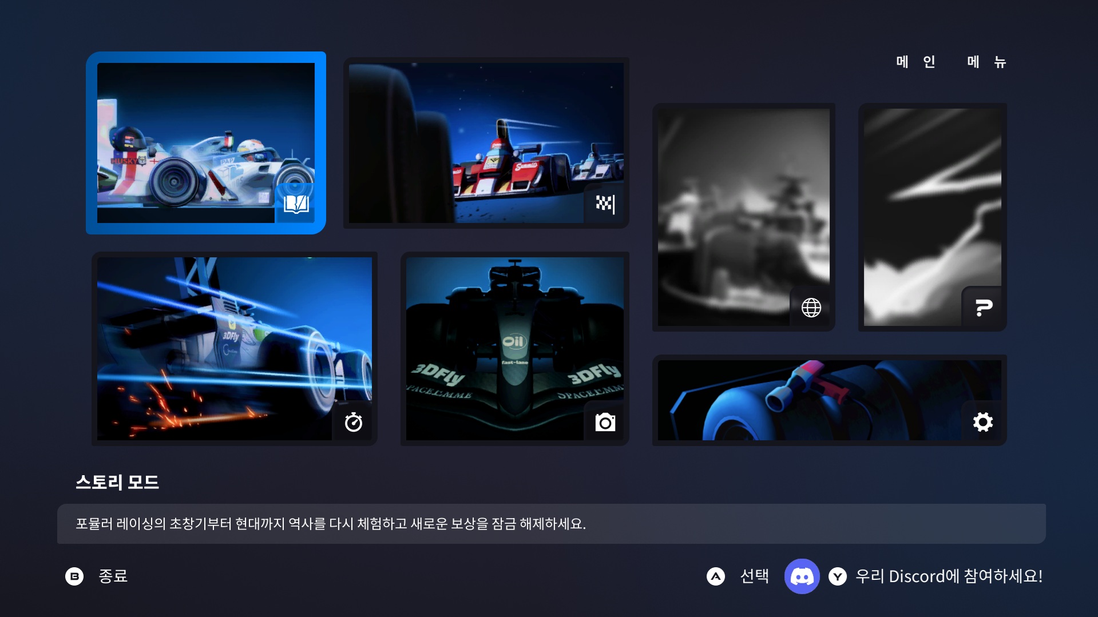
Task: Click the open book story mode icon
Action: pos(296,204)
